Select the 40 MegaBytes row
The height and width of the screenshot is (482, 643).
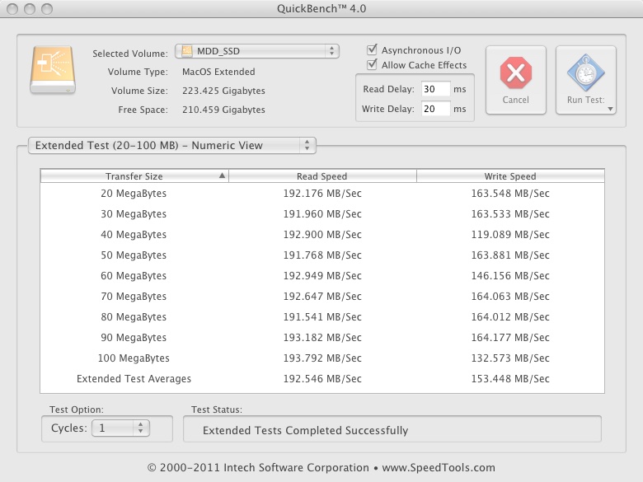coord(321,235)
